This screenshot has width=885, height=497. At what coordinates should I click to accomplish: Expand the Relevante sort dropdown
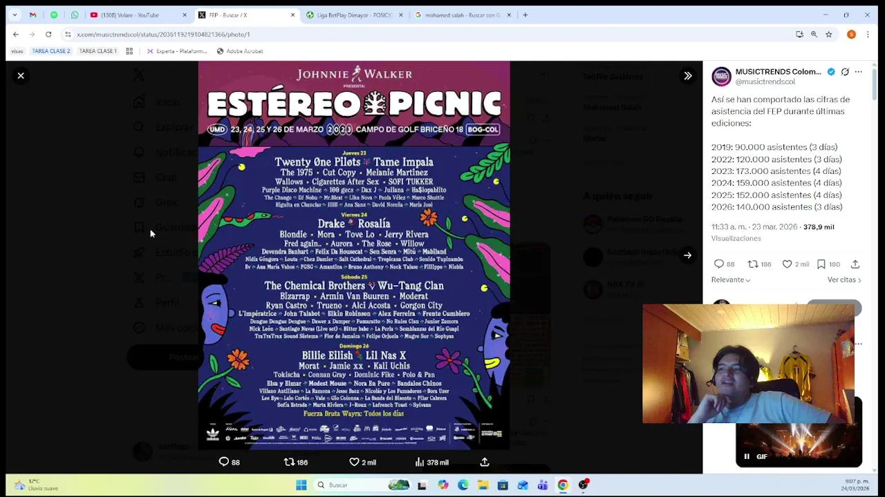tap(731, 280)
